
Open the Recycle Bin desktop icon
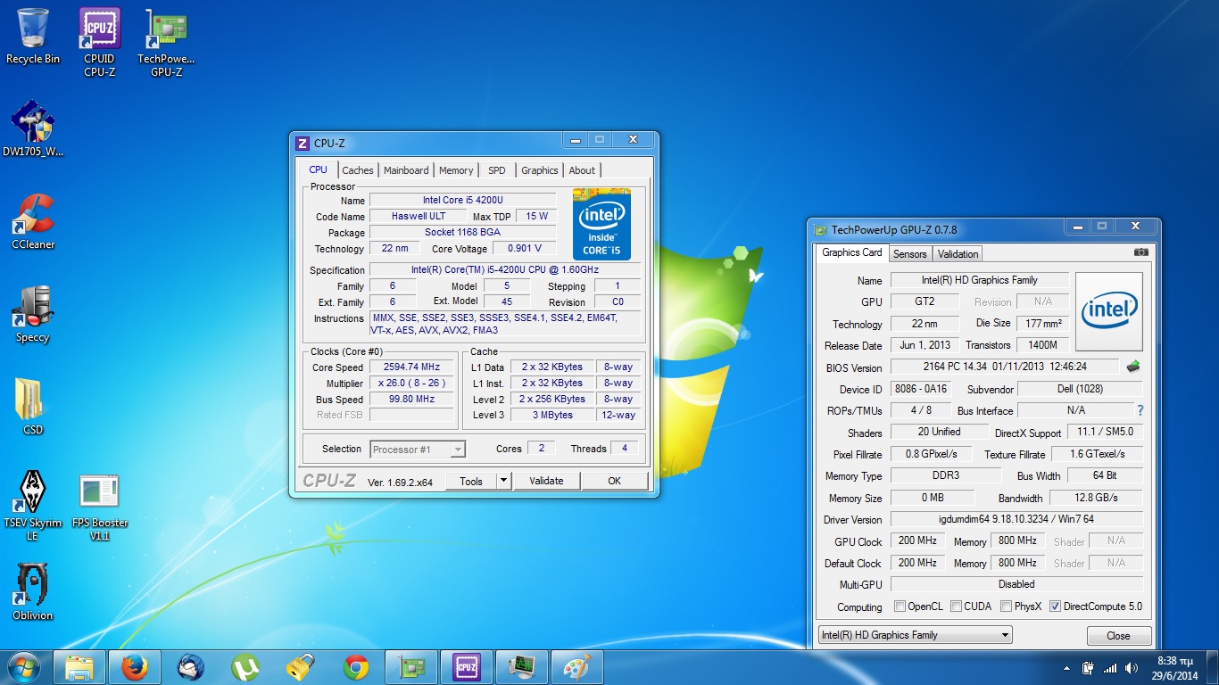33,36
